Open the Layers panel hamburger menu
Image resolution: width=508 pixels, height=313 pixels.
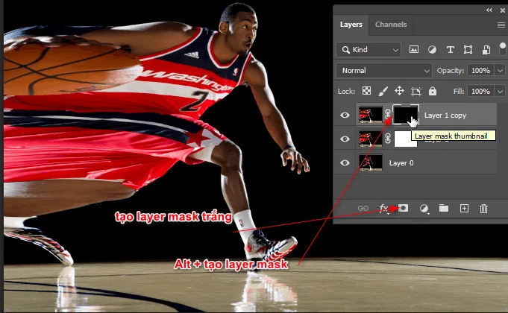click(501, 25)
